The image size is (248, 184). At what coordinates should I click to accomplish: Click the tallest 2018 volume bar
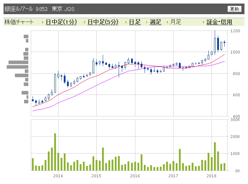[215, 156]
